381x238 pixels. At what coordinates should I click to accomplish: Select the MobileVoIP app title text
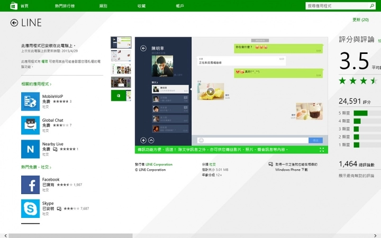(52, 96)
